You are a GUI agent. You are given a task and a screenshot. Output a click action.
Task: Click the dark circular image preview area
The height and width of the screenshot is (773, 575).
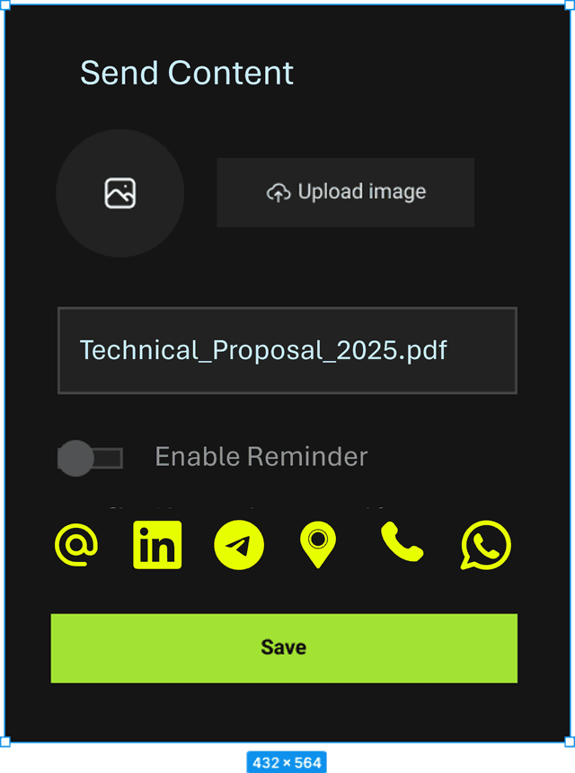(120, 193)
